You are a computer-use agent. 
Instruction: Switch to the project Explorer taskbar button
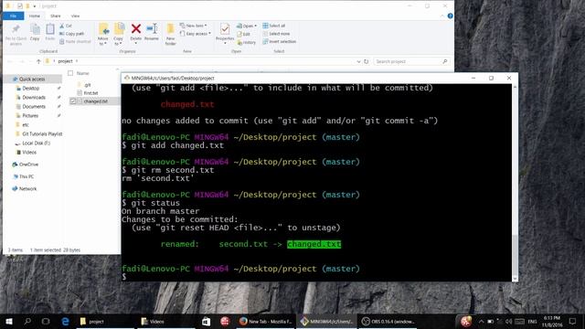[x=106, y=321]
